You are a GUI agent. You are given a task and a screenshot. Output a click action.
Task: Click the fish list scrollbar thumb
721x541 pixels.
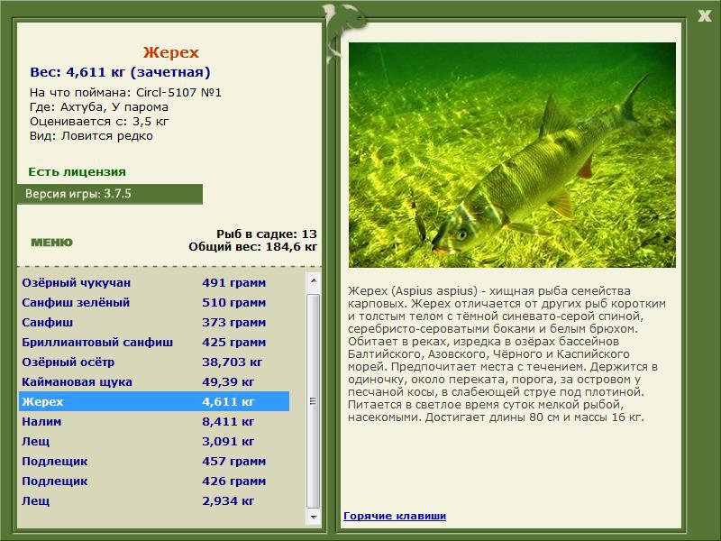tap(313, 401)
